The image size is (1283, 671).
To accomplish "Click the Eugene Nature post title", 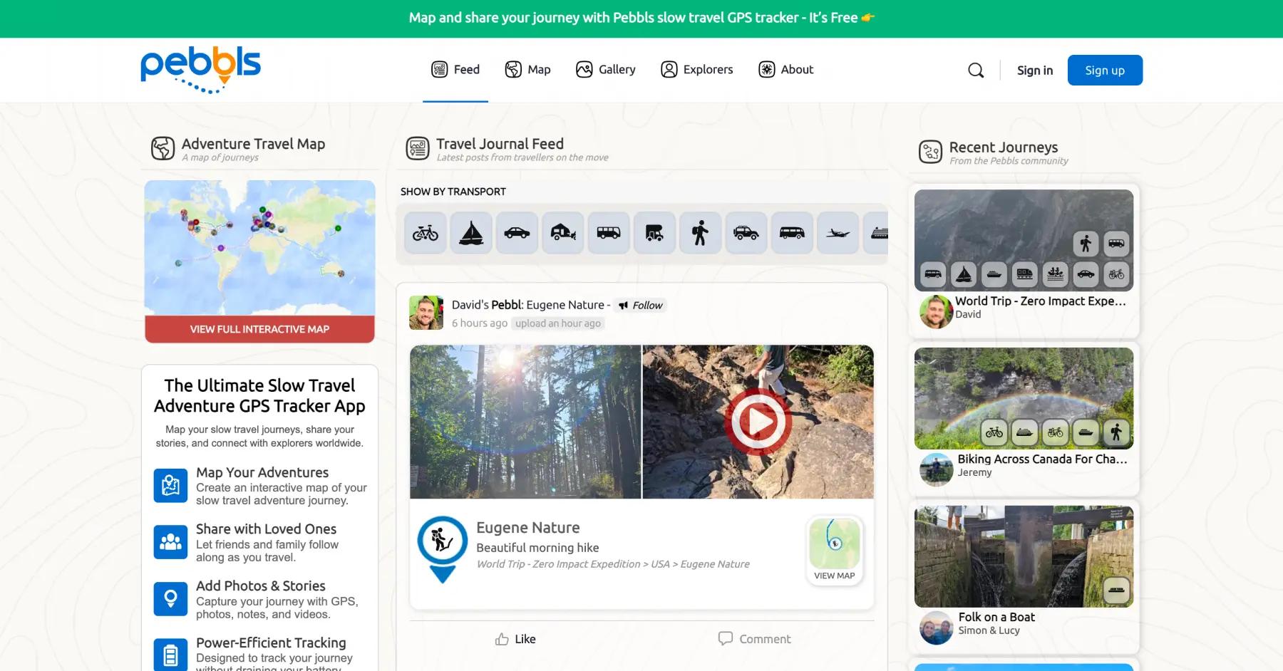I will 528,528.
